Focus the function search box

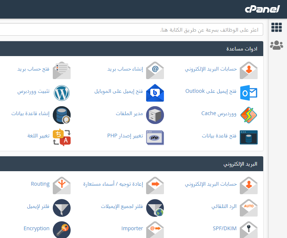pos(132,29)
